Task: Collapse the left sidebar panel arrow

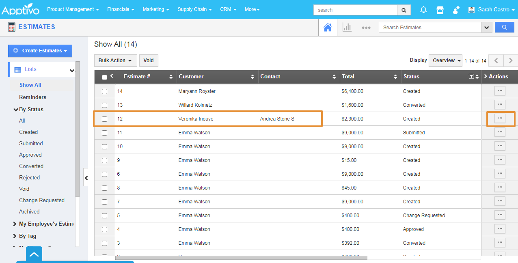Action: tap(86, 178)
